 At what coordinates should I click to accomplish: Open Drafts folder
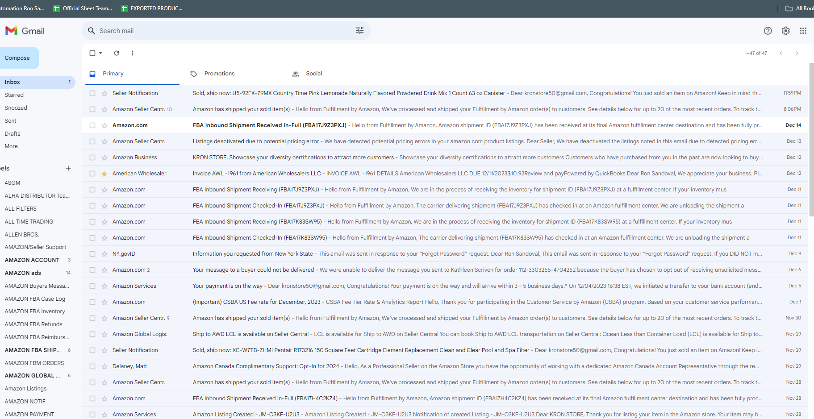13,134
